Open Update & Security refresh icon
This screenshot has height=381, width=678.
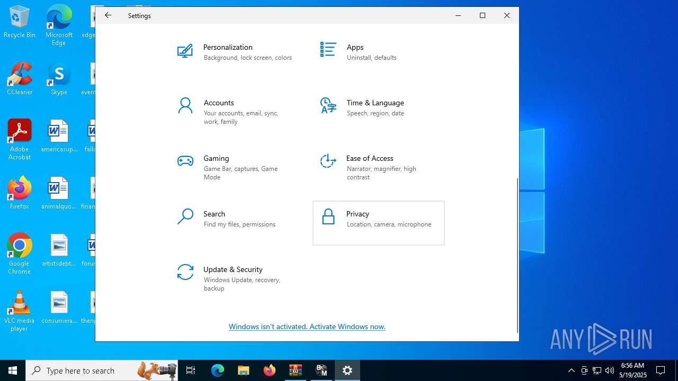185,272
